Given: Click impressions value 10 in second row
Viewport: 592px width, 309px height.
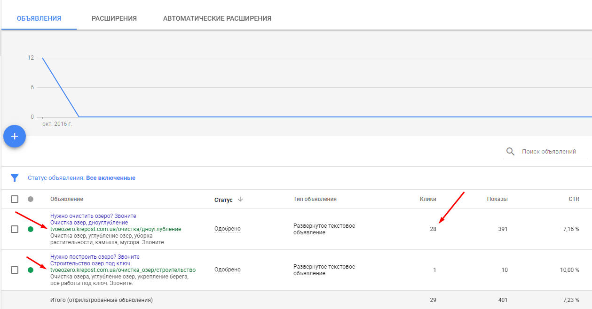Looking at the screenshot, I should point(505,270).
